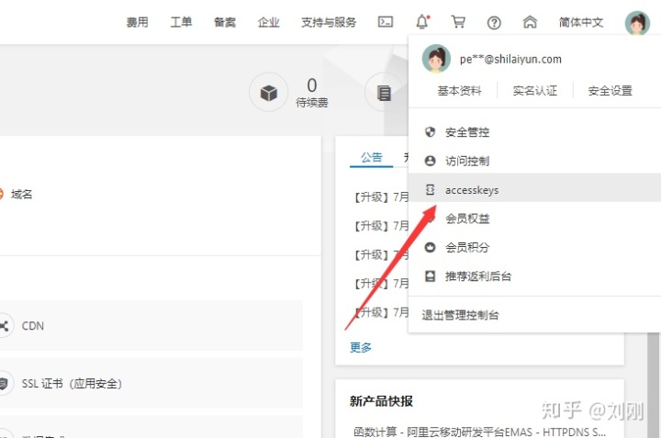Click the person icon for 访问控制

click(430, 161)
